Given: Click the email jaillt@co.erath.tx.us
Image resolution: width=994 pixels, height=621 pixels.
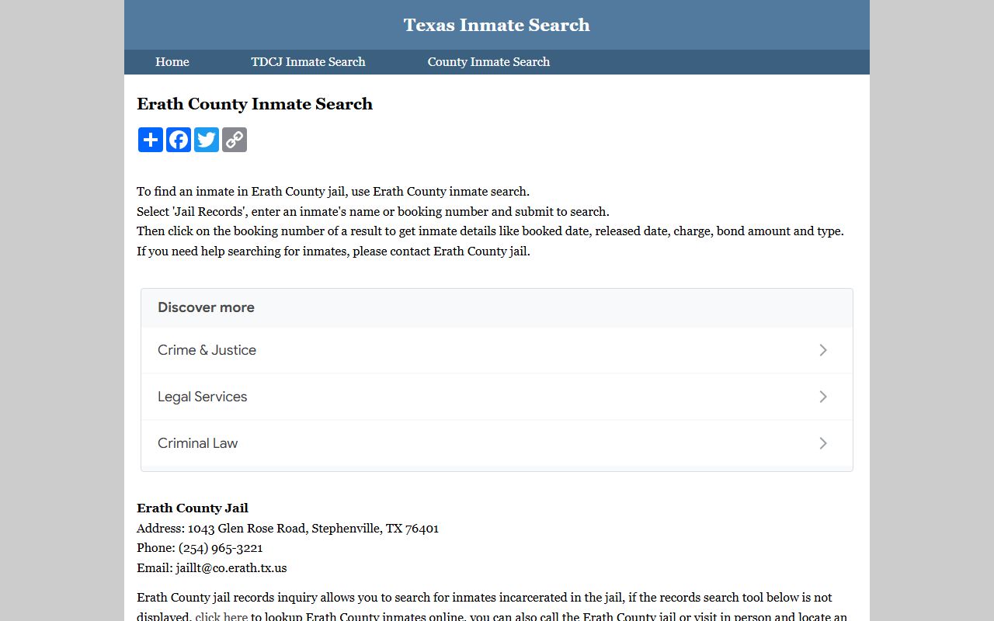Looking at the screenshot, I should tap(231, 568).
